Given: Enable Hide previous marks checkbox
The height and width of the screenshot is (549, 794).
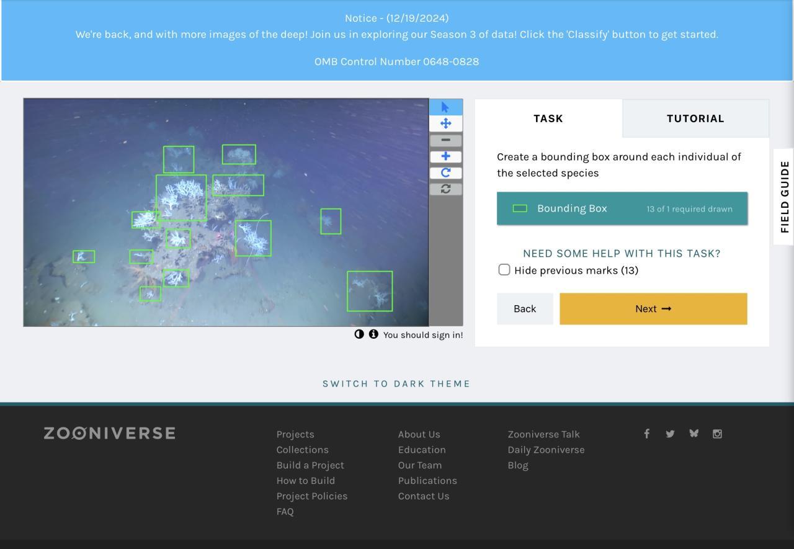Looking at the screenshot, I should point(504,270).
